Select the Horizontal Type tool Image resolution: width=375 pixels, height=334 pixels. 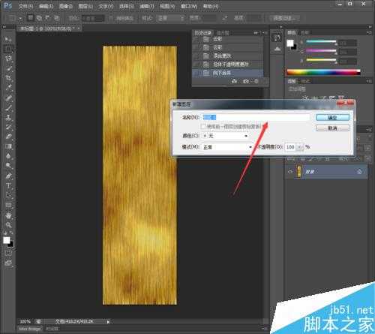pos(8,186)
